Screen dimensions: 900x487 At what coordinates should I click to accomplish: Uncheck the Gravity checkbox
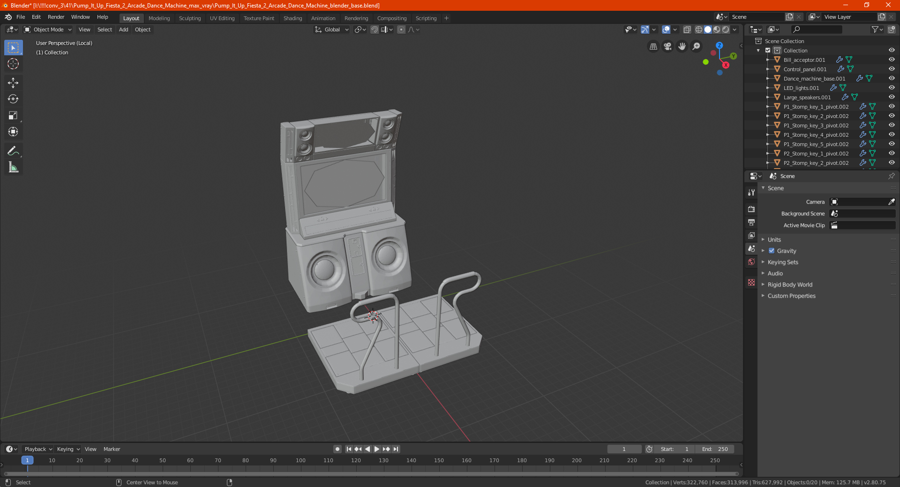click(x=772, y=251)
